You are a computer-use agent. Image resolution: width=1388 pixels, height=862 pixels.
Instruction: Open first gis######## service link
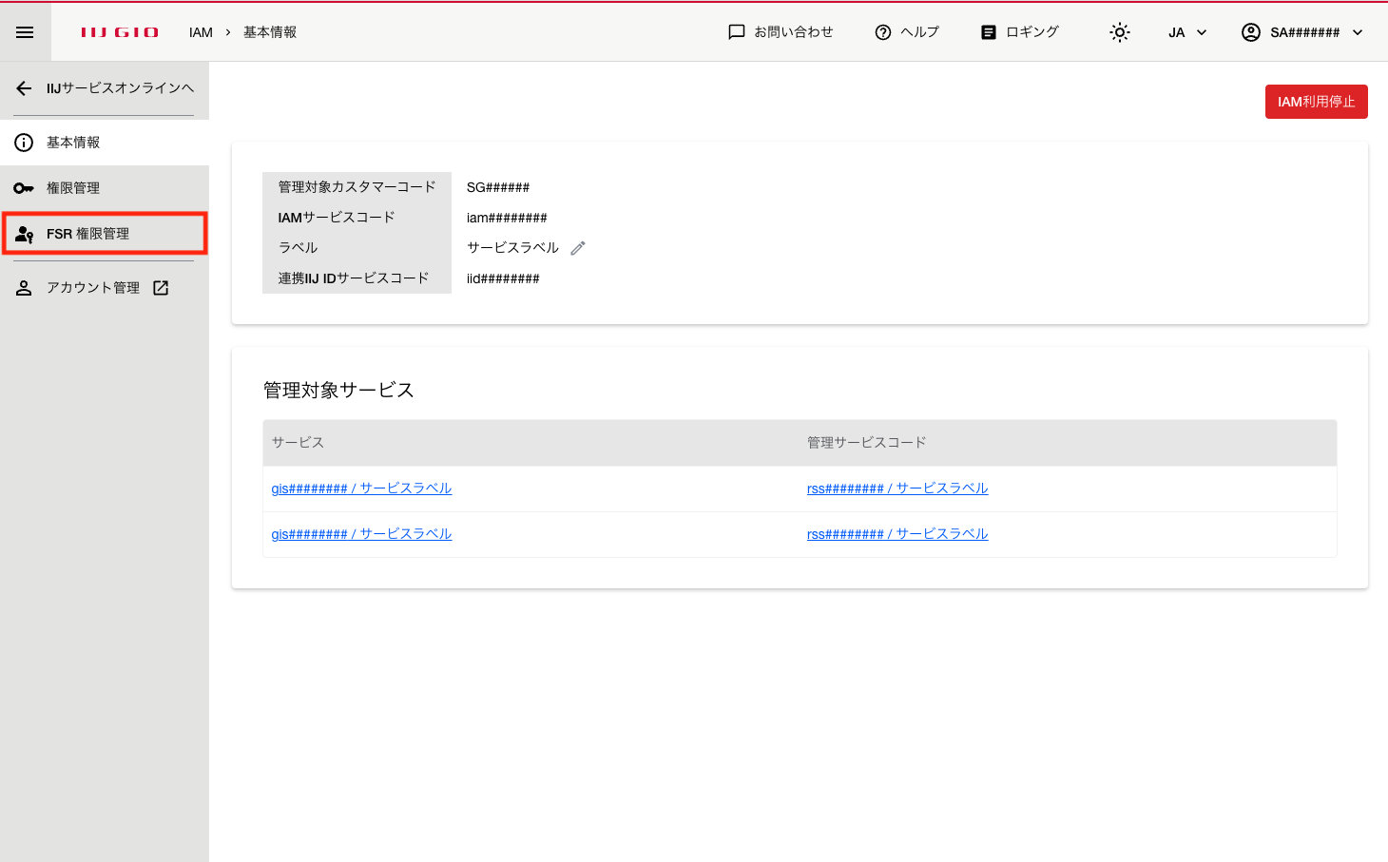coord(361,488)
